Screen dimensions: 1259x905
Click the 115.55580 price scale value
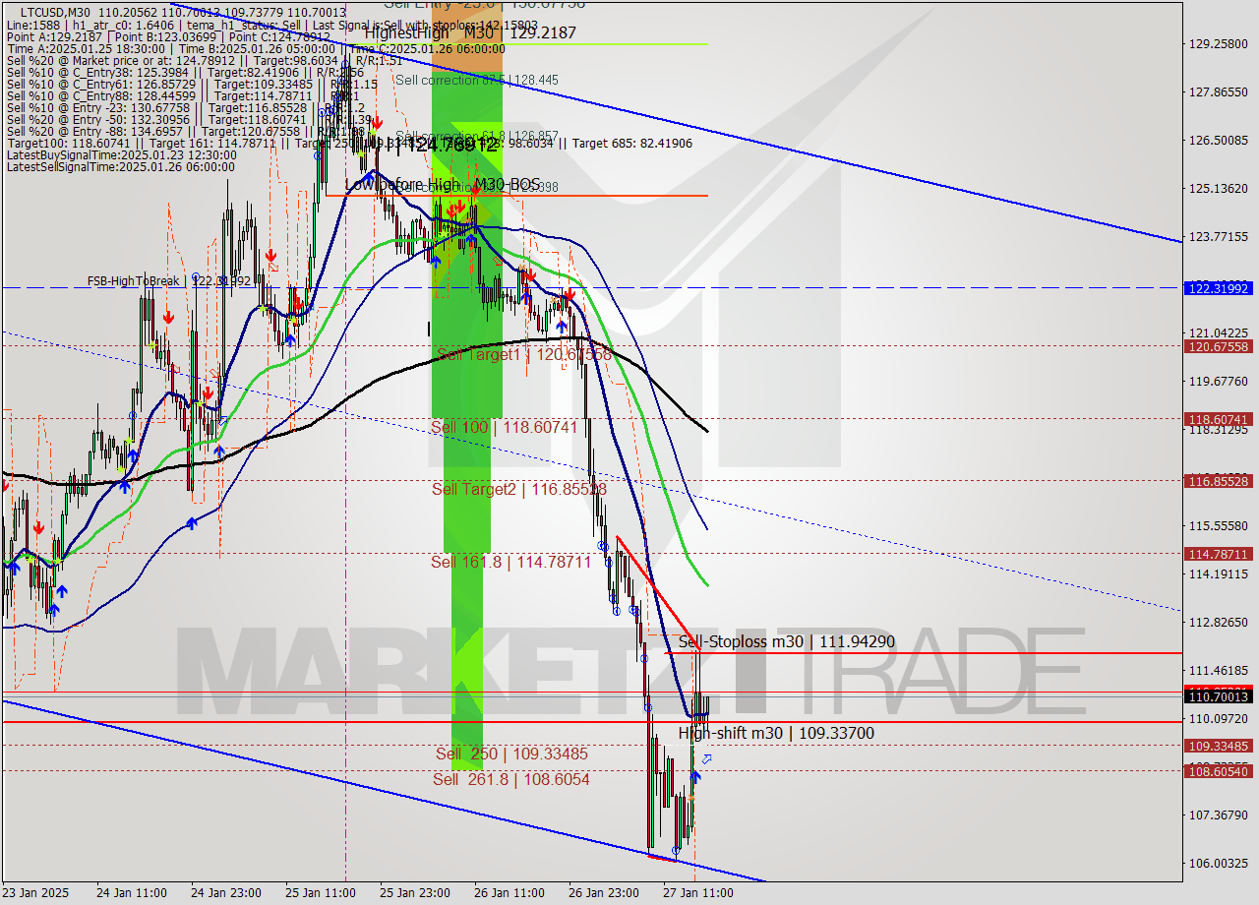tap(1218, 526)
